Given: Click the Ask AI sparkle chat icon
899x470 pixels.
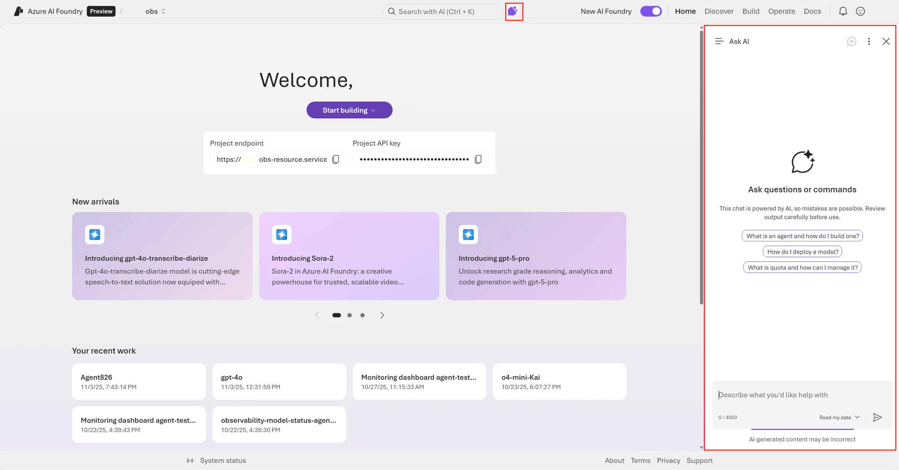Looking at the screenshot, I should pos(513,11).
